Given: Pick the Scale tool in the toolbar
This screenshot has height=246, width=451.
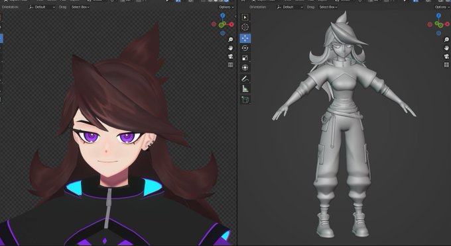Looking at the screenshot, I should (x=245, y=58).
